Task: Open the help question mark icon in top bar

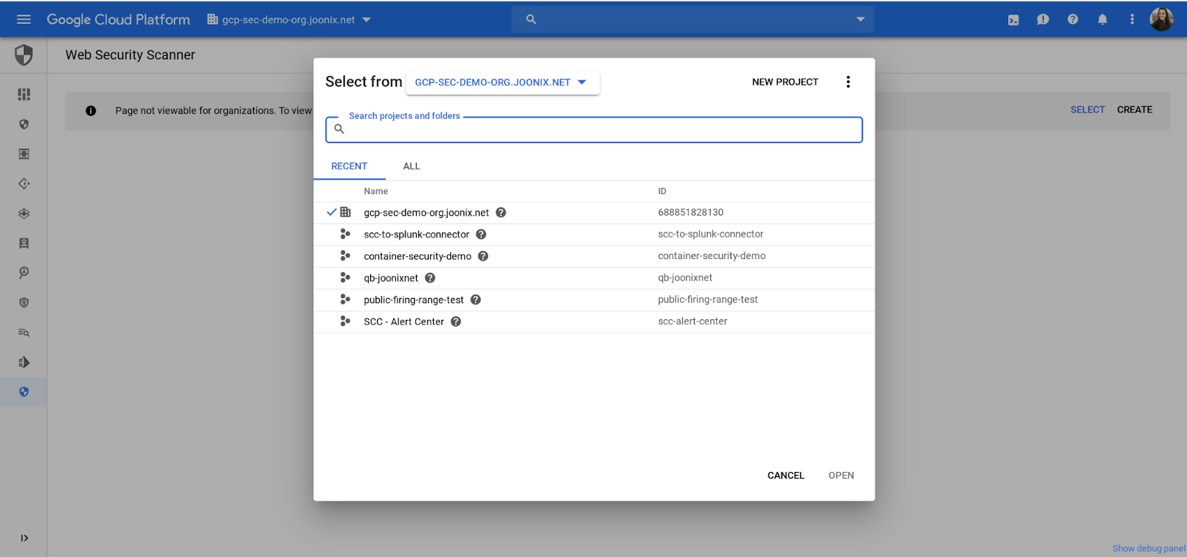Action: click(x=1072, y=20)
